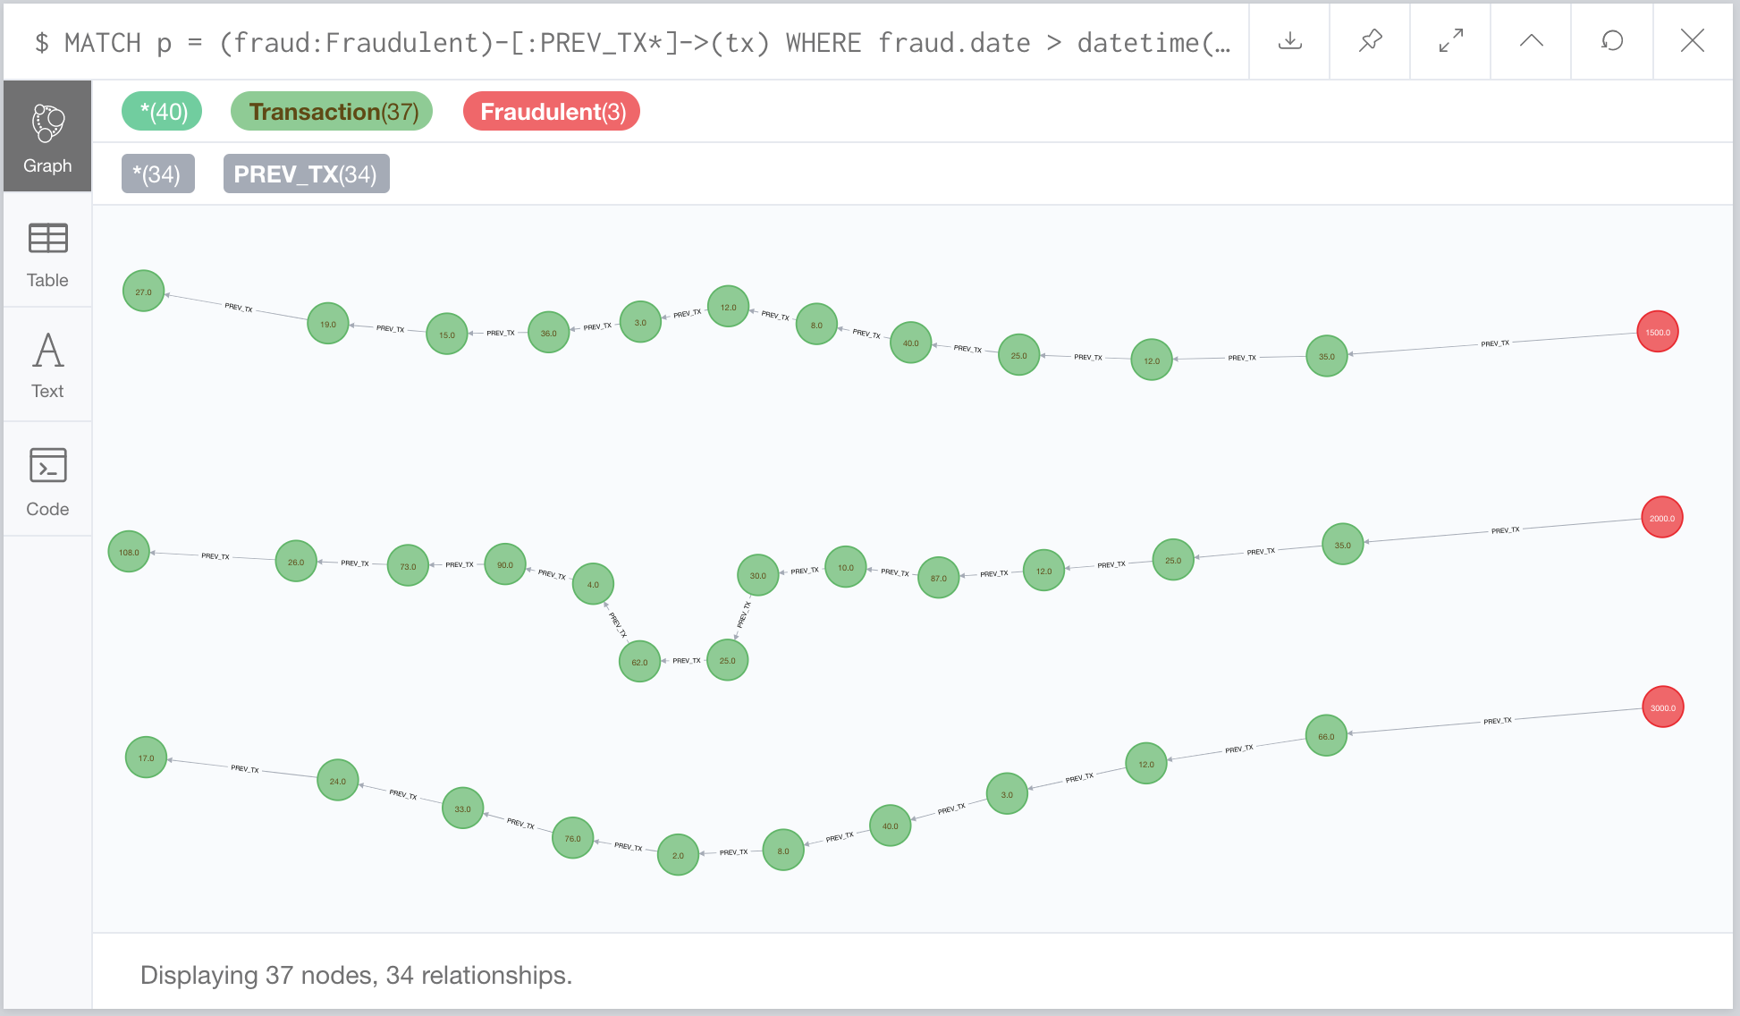Select the Fraudulent(3) label badge

coord(552,112)
